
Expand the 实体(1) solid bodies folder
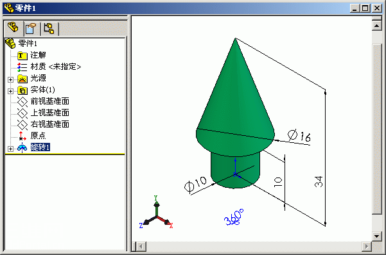click(10, 91)
